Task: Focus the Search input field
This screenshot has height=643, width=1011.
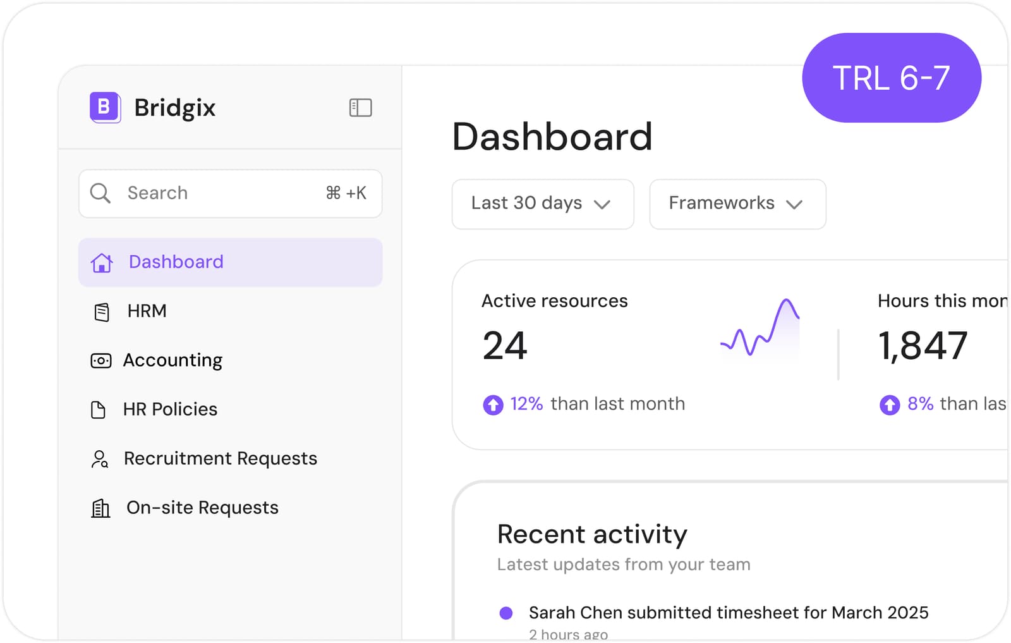Action: (230, 193)
